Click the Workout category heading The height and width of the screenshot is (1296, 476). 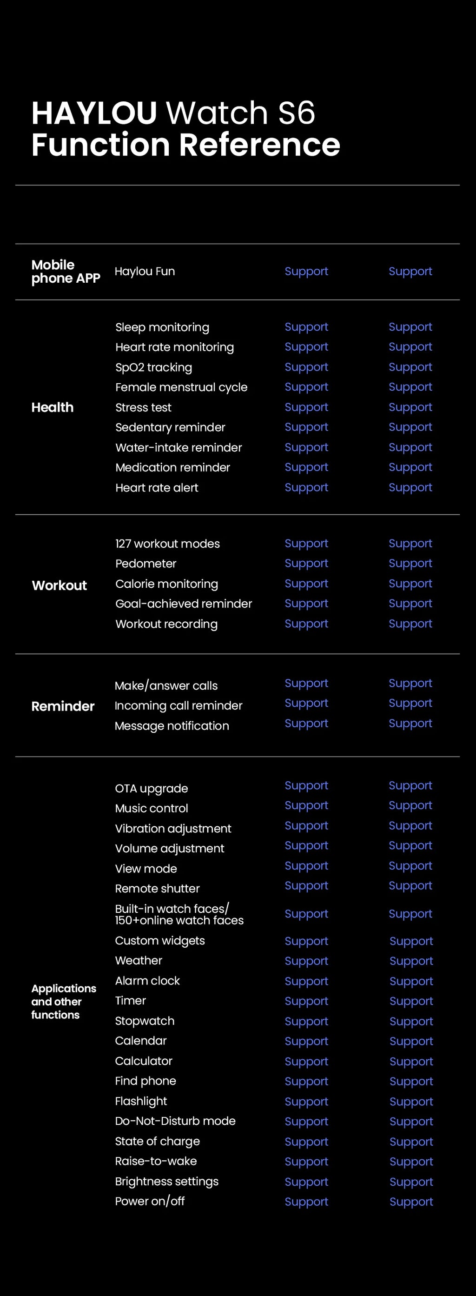tap(59, 585)
